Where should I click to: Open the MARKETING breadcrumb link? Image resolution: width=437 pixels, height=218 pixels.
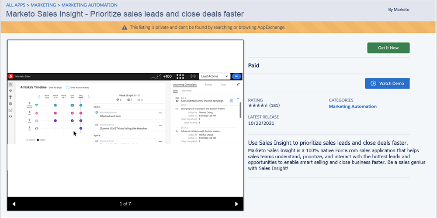tap(43, 5)
